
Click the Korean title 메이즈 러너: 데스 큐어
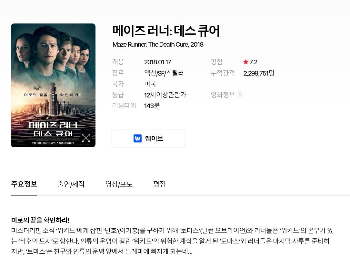click(166, 31)
